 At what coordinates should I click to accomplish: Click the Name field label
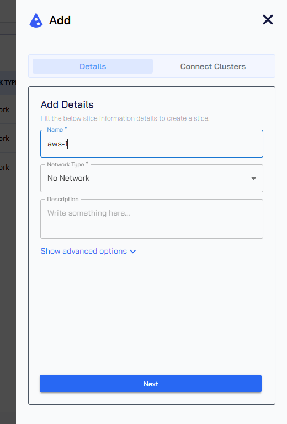click(x=57, y=129)
